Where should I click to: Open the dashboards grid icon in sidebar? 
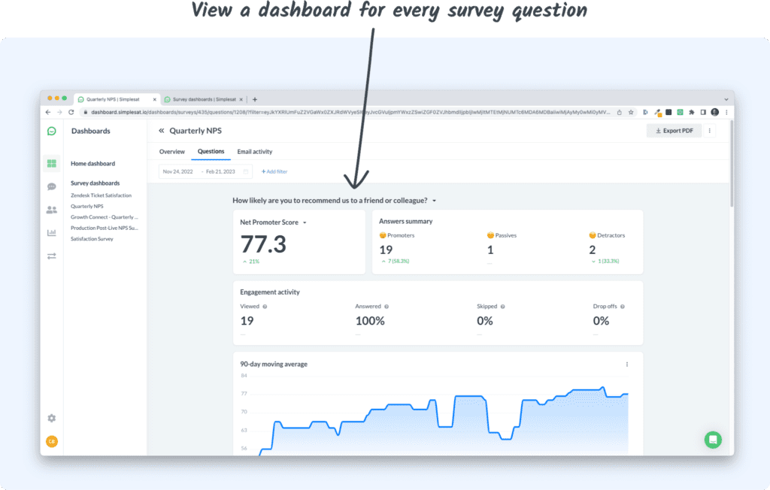pos(52,163)
